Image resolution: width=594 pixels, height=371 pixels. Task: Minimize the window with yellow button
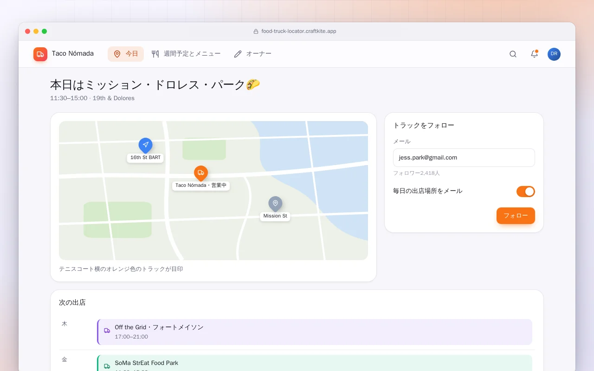[36, 32]
